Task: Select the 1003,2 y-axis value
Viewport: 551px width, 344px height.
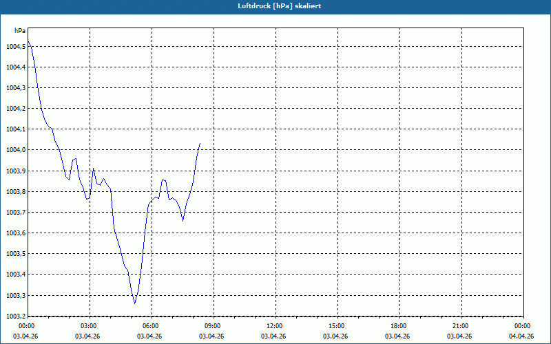Action: 15,316
